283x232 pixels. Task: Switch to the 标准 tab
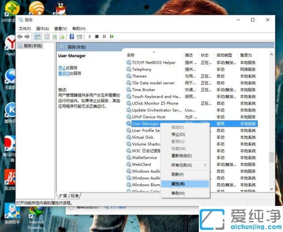point(74,196)
